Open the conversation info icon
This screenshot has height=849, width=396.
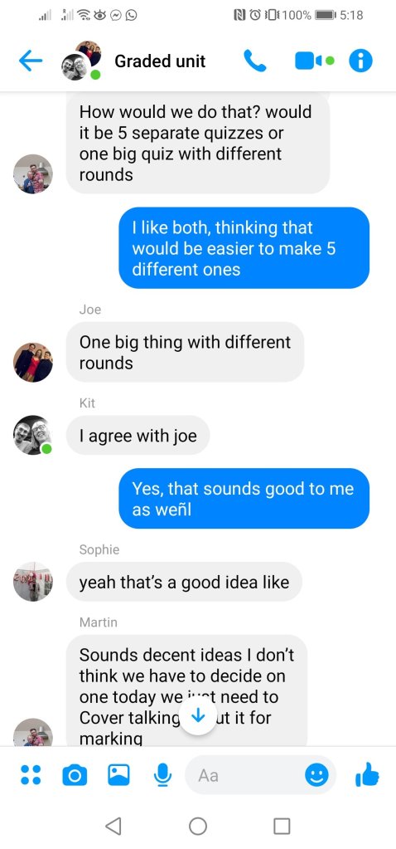[360, 61]
